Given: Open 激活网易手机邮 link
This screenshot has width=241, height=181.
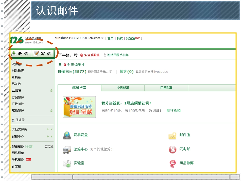Looking at the screenshot, I should coord(118,55).
